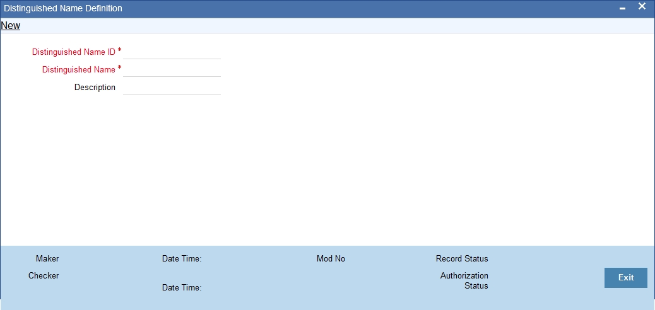Screen dimensions: 655x310
Task: Click the Maker label in the footer
Action: 47,259
